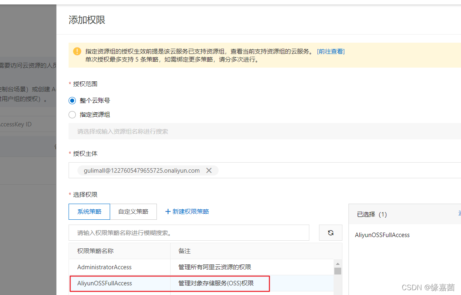Image resolution: width=461 pixels, height=295 pixels.
Task: Select the 整个云账号 radio option
Action: 72,101
